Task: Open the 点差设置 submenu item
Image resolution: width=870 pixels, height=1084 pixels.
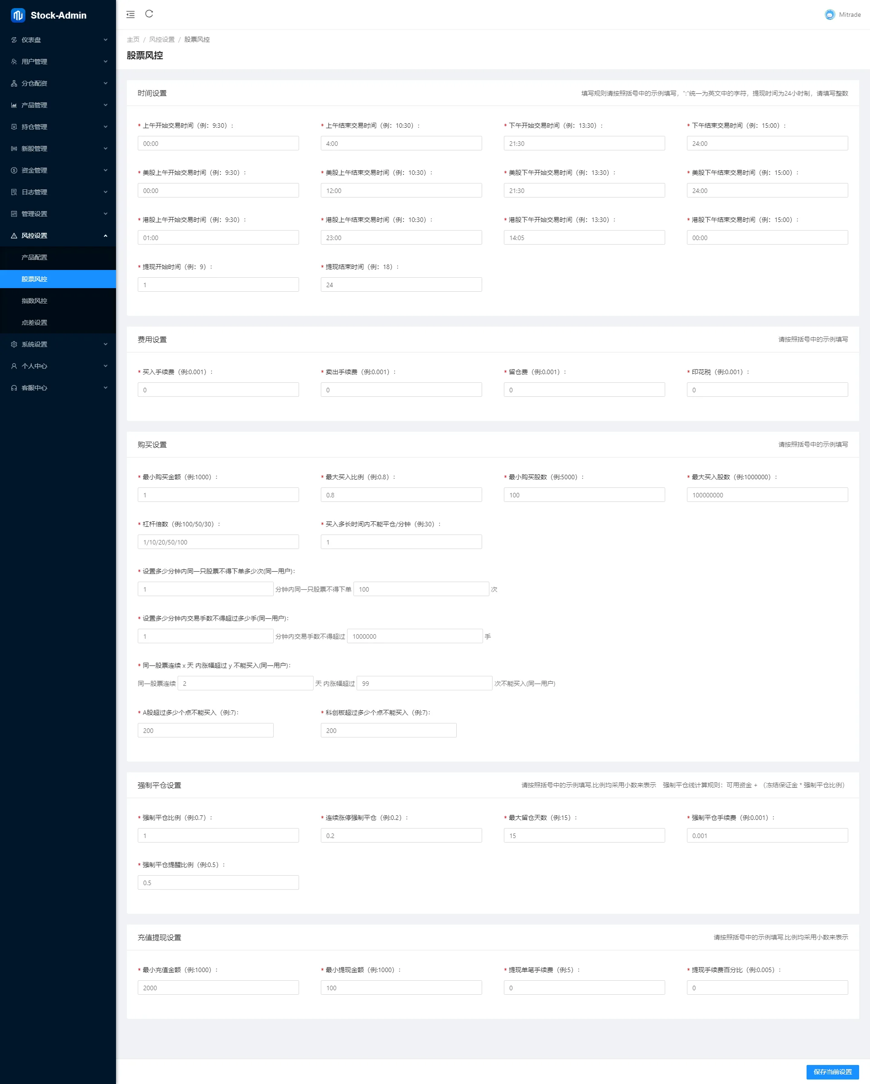Action: pos(34,322)
